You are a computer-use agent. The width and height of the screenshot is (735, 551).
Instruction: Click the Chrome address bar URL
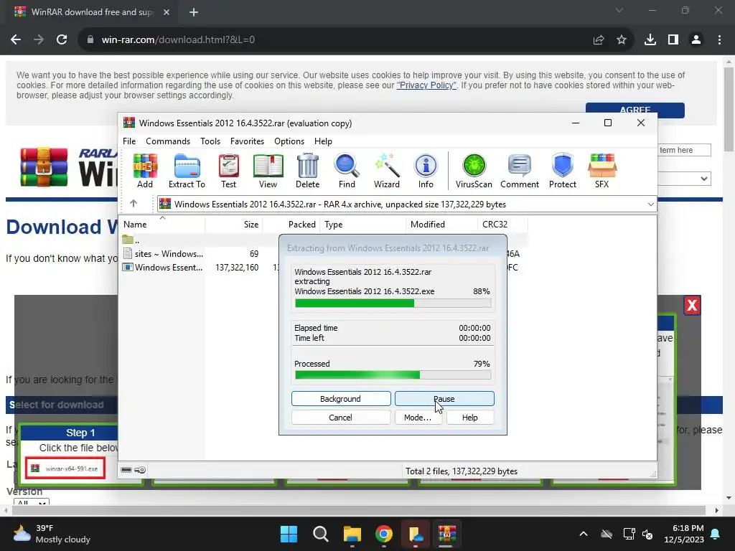point(178,40)
